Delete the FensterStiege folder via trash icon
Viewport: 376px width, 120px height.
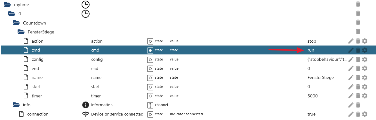(x=358, y=32)
